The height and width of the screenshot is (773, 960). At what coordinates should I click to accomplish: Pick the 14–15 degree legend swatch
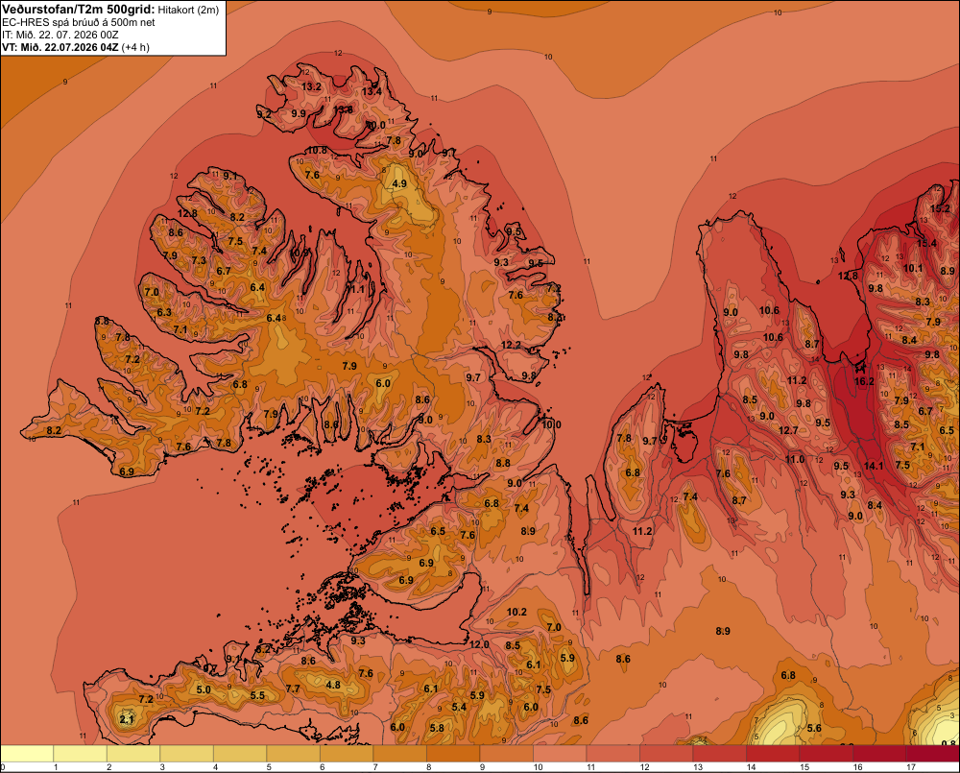click(x=773, y=754)
